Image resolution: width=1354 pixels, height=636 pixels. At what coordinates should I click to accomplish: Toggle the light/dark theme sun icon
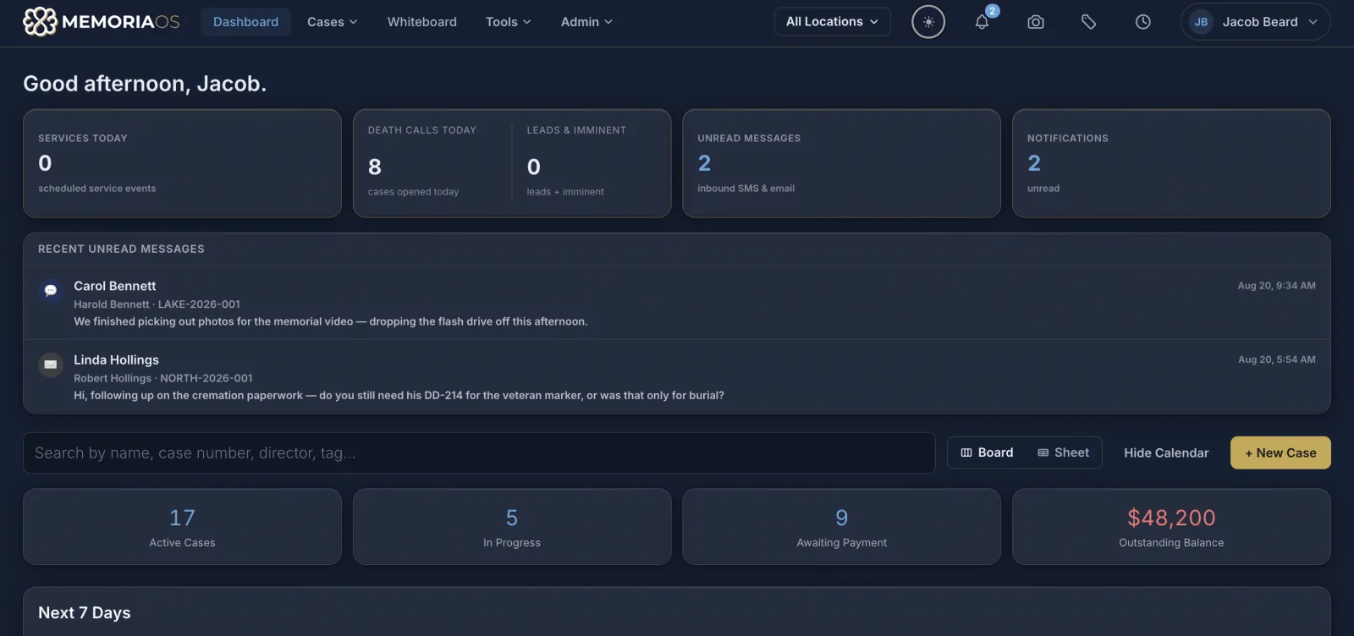pyautogui.click(x=928, y=22)
